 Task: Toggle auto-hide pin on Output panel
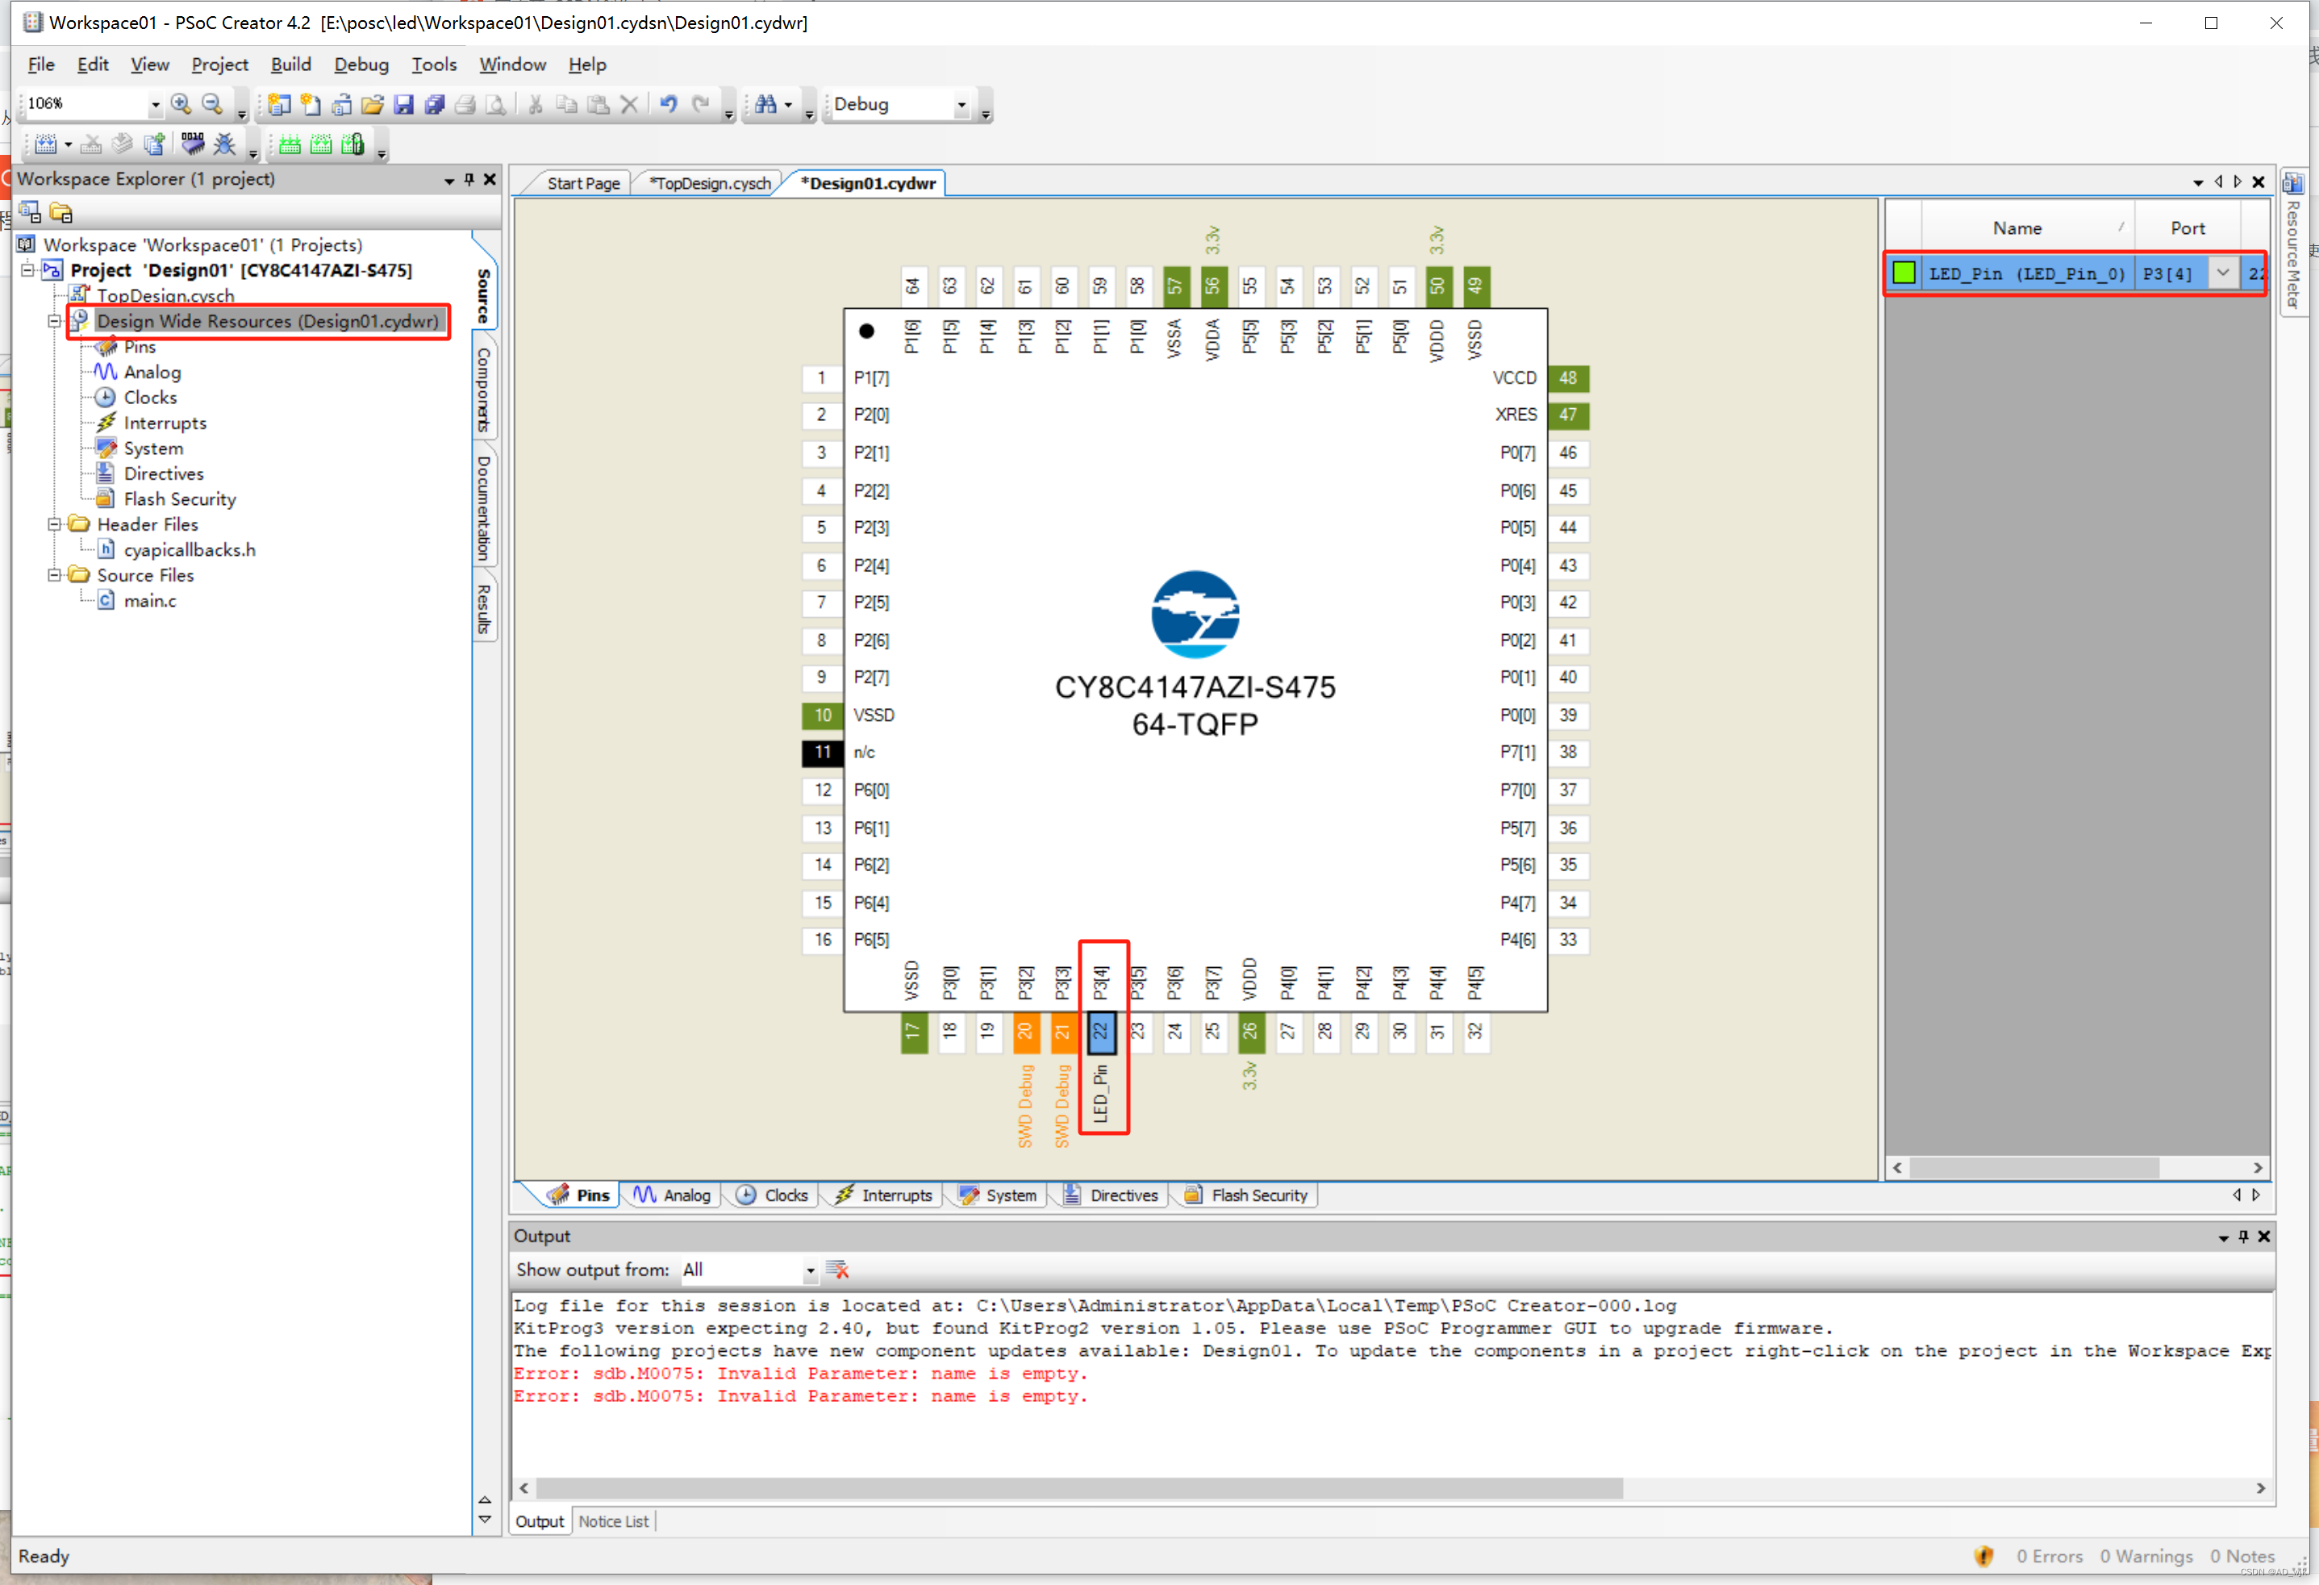coord(2243,1236)
